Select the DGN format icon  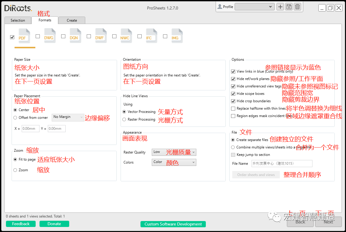(75, 36)
